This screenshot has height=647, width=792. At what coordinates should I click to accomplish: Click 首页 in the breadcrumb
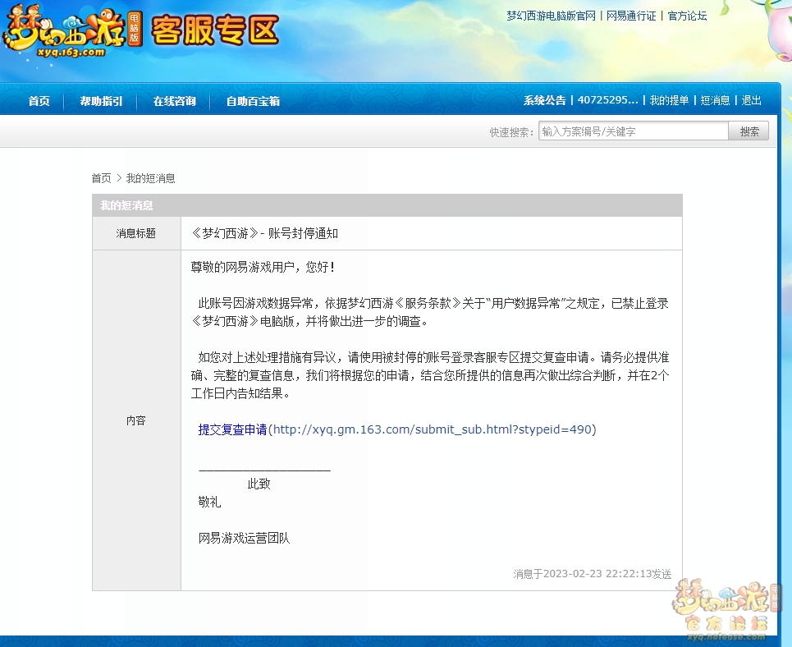[101, 178]
